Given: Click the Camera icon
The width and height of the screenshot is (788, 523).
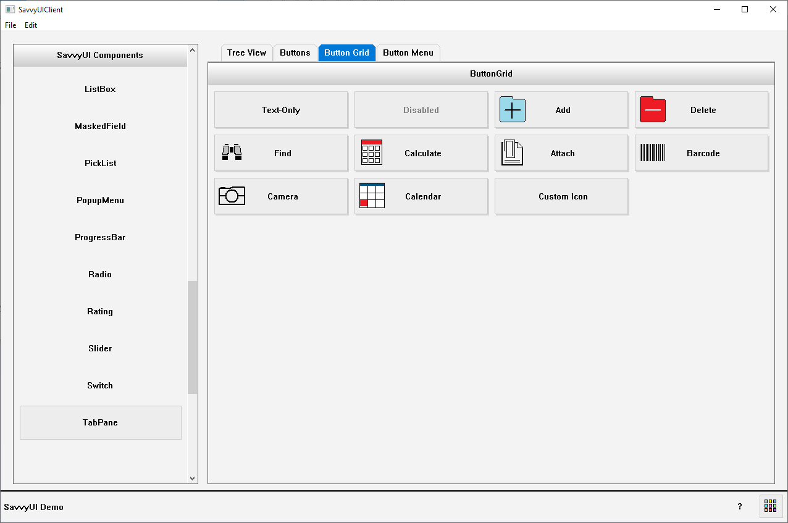Looking at the screenshot, I should pos(232,196).
